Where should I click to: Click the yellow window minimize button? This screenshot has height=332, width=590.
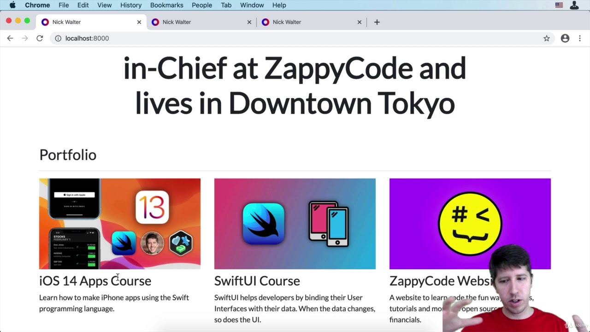click(x=18, y=21)
